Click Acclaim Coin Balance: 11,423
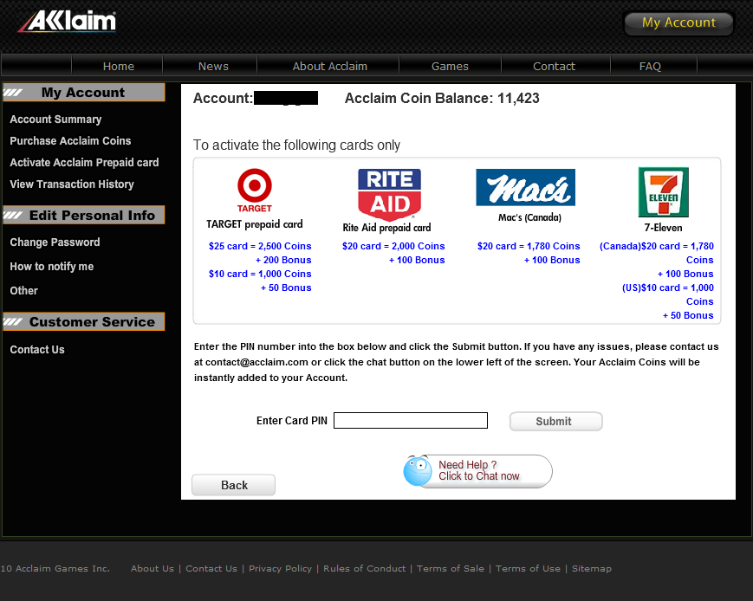 [442, 98]
